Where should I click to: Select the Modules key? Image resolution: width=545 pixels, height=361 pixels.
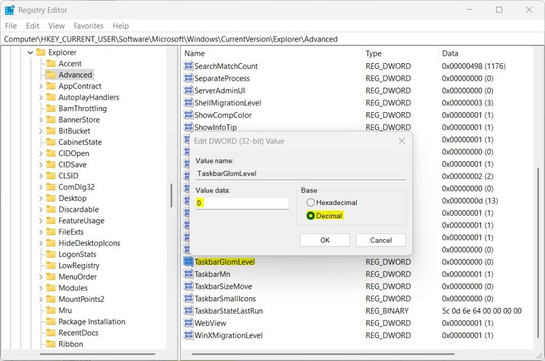(x=73, y=288)
